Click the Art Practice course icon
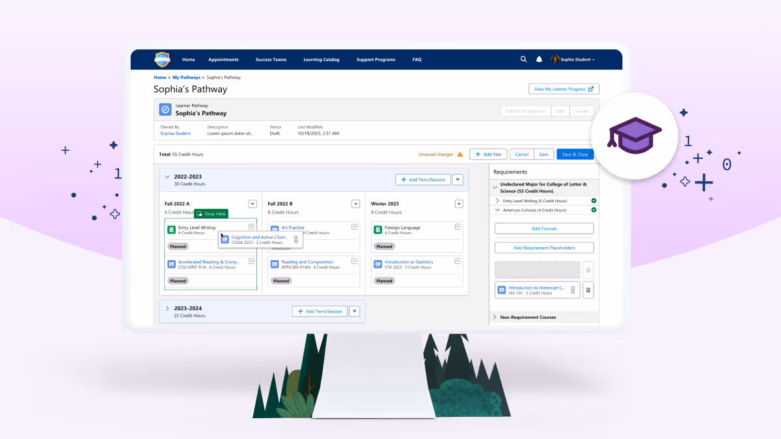The width and height of the screenshot is (781, 439). pos(275,230)
